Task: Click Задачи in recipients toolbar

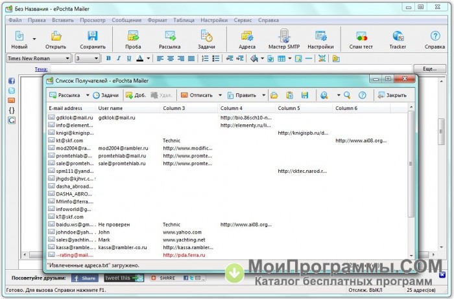Action: pos(106,95)
